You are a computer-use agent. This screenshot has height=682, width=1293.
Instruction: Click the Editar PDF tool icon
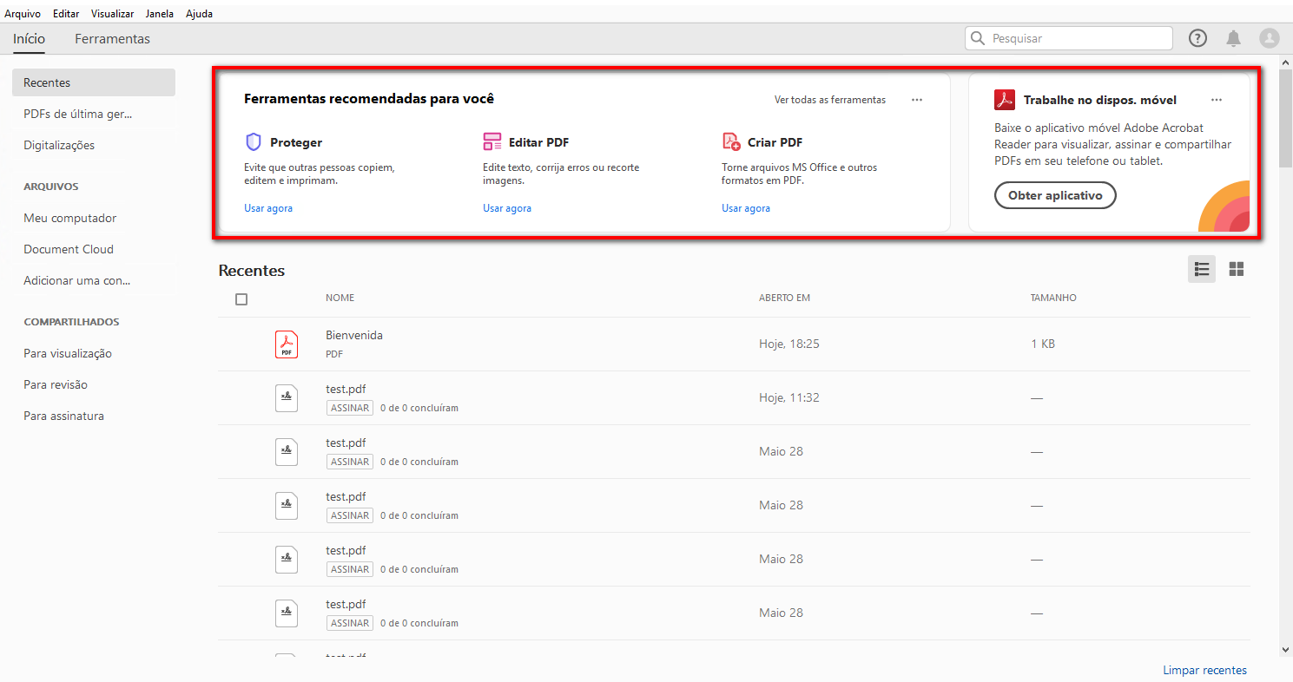pos(492,142)
